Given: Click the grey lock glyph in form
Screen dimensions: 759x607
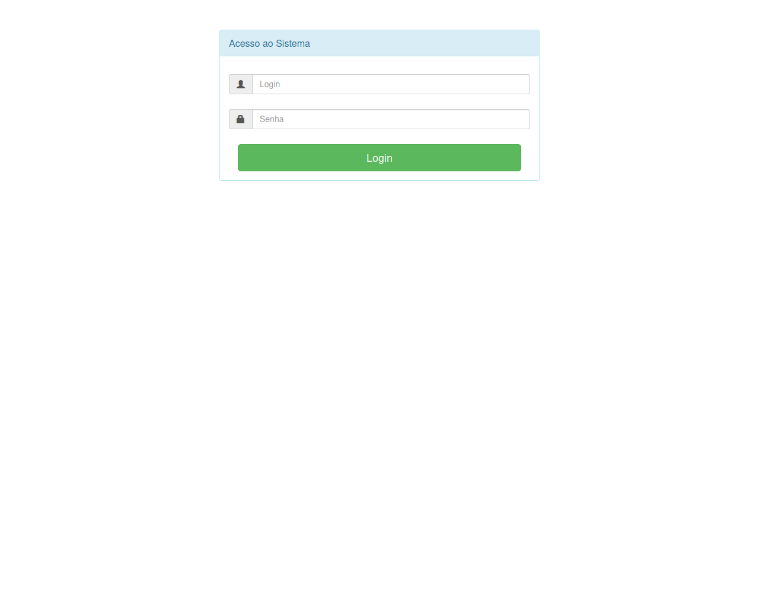Looking at the screenshot, I should [241, 119].
